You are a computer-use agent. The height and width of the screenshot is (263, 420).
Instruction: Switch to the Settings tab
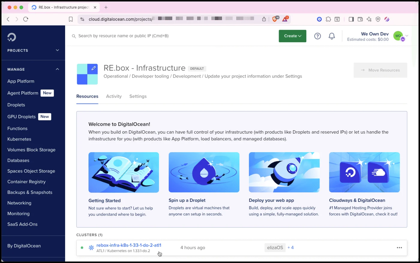[x=138, y=96]
